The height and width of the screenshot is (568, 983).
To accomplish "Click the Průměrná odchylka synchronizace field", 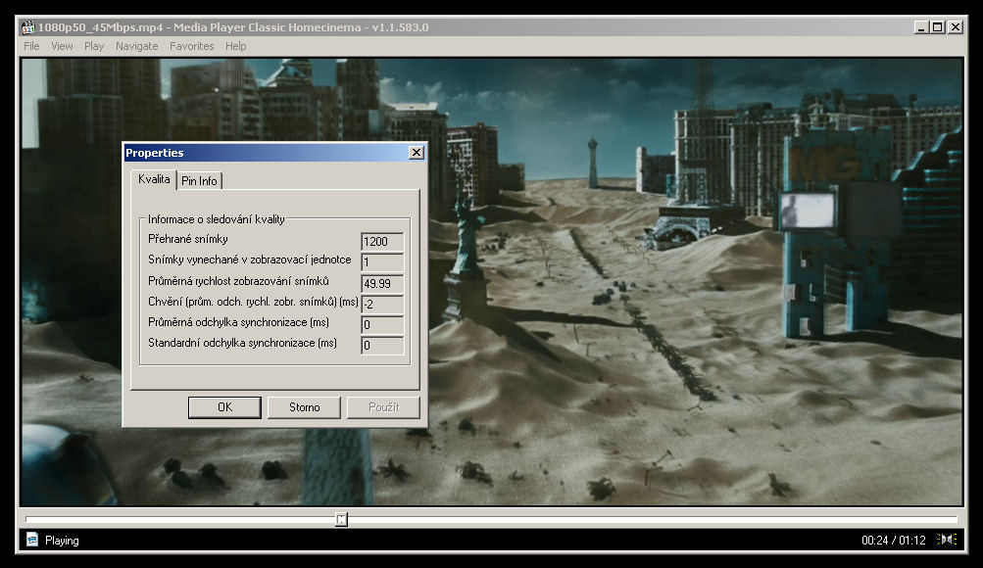I will coord(382,324).
